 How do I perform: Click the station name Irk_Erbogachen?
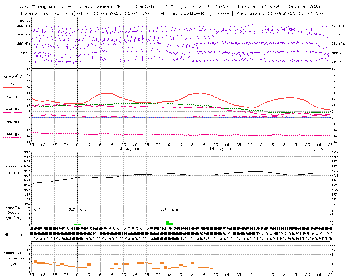pyautogui.click(x=42, y=6)
